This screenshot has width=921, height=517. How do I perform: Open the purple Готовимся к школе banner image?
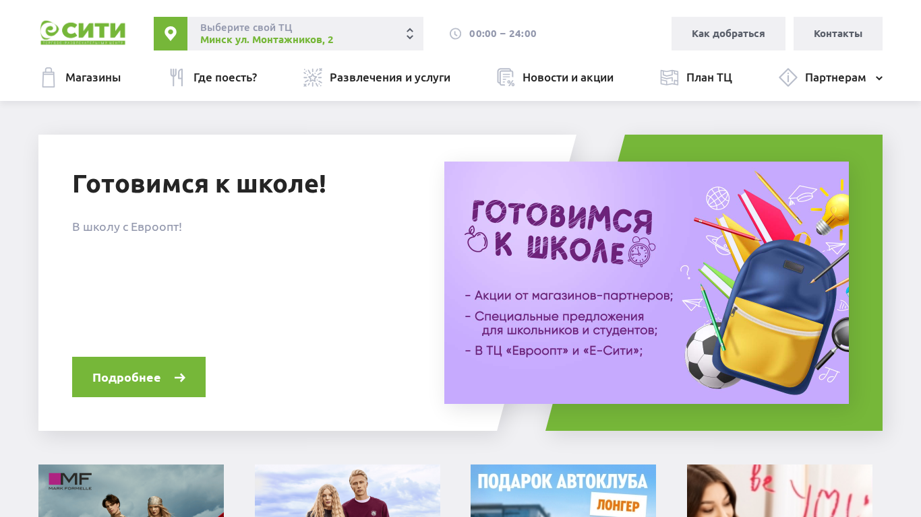click(x=647, y=283)
